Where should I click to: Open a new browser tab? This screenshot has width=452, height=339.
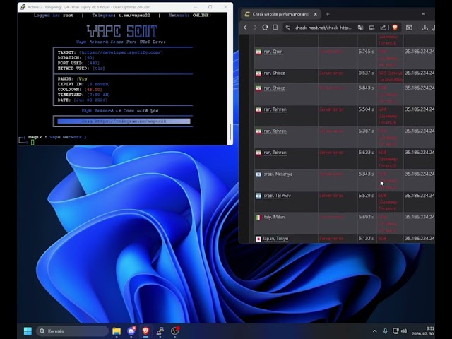pyautogui.click(x=328, y=14)
